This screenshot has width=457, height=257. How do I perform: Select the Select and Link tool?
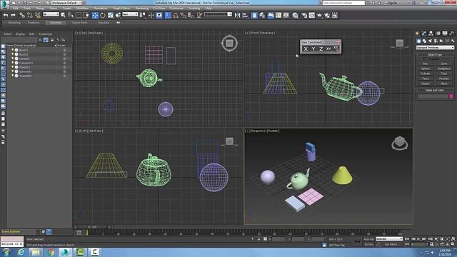coord(22,15)
